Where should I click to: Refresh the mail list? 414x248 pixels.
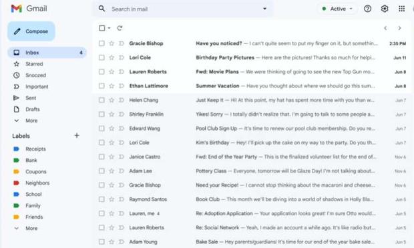[120, 28]
